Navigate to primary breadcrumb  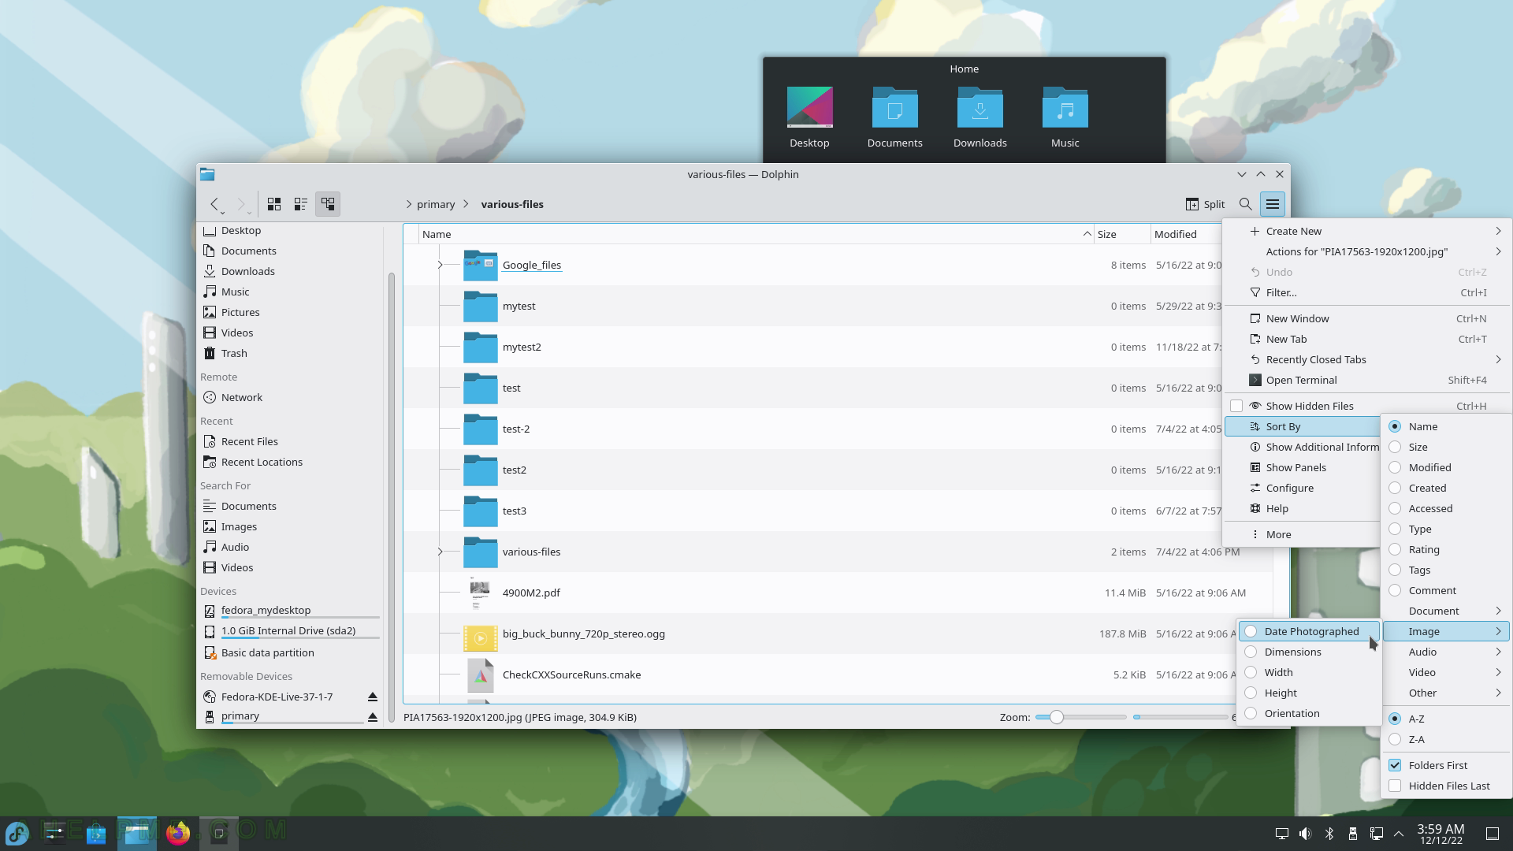436,204
